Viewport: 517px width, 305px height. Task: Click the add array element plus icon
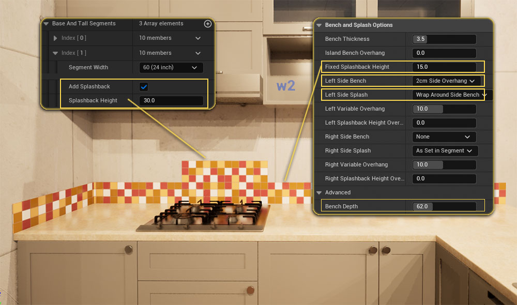pos(207,24)
